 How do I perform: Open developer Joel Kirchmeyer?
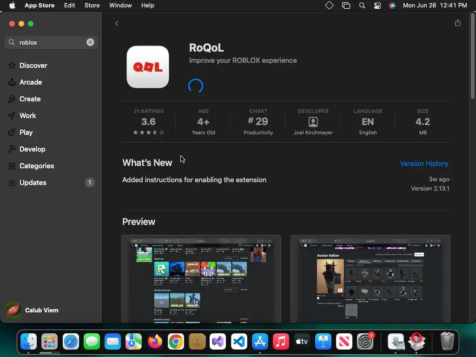coord(313,121)
